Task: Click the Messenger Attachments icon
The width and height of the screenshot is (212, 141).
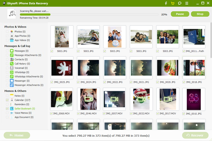Action: pos(12,85)
